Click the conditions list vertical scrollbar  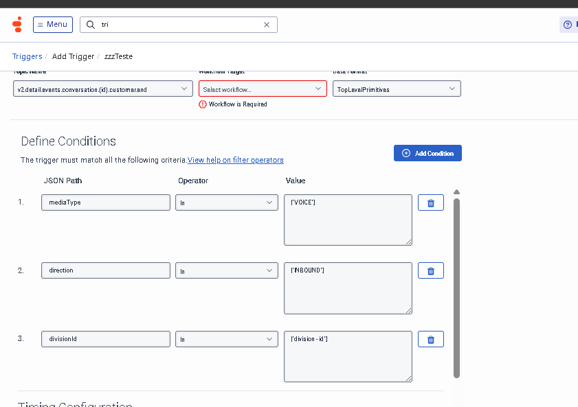click(x=456, y=288)
